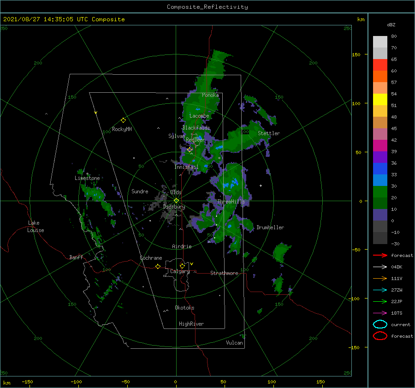Click the red forecast arrow in legend
415x388 pixels.
(x=380, y=255)
